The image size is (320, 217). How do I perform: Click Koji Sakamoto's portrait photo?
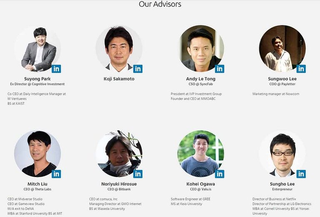[x=119, y=49]
